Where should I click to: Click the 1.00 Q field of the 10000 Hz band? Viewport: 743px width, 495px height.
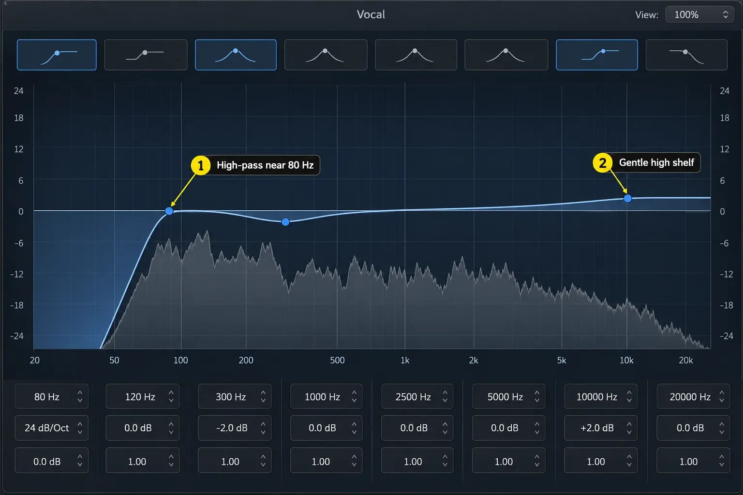click(x=601, y=461)
